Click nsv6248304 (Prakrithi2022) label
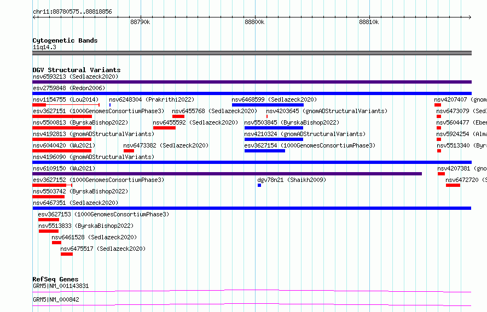Image resolution: width=487 pixels, height=312 pixels. click(x=152, y=99)
